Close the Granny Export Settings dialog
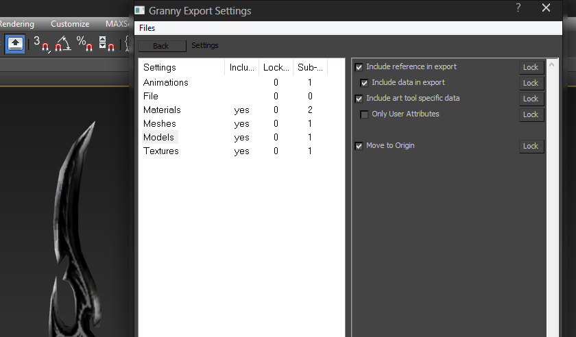This screenshot has height=337, width=576. click(x=546, y=8)
